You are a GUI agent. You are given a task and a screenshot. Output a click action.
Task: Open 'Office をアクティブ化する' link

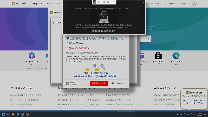[118, 95]
